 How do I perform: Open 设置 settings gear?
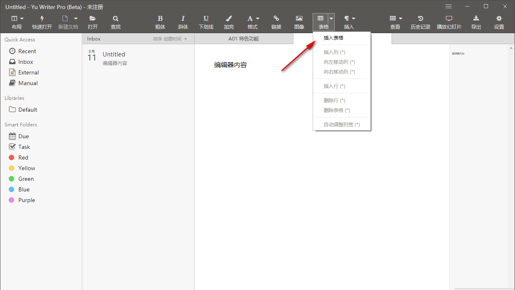click(x=499, y=18)
